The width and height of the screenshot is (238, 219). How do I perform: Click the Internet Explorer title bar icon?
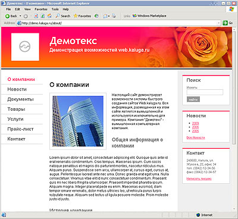(x=4, y=3)
